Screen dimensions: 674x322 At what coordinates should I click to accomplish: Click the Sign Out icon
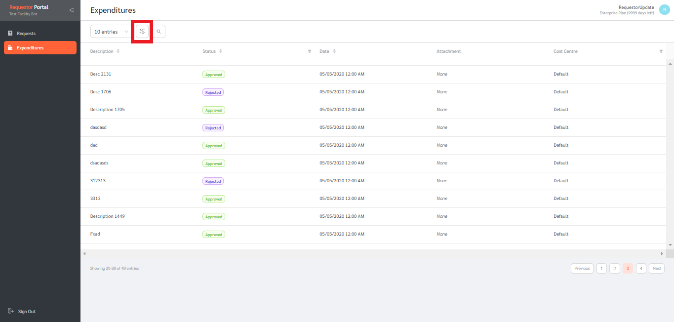(x=10, y=311)
